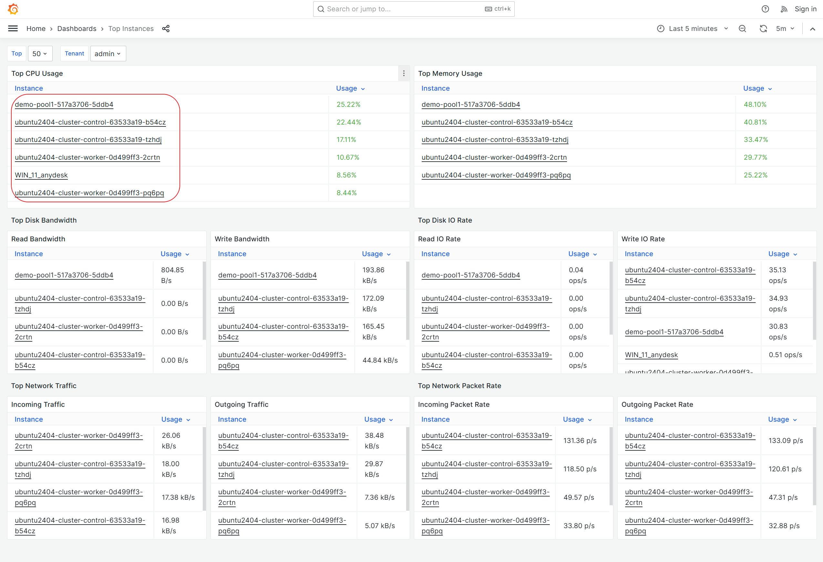Click the Grafana logo icon

pyautogui.click(x=13, y=9)
